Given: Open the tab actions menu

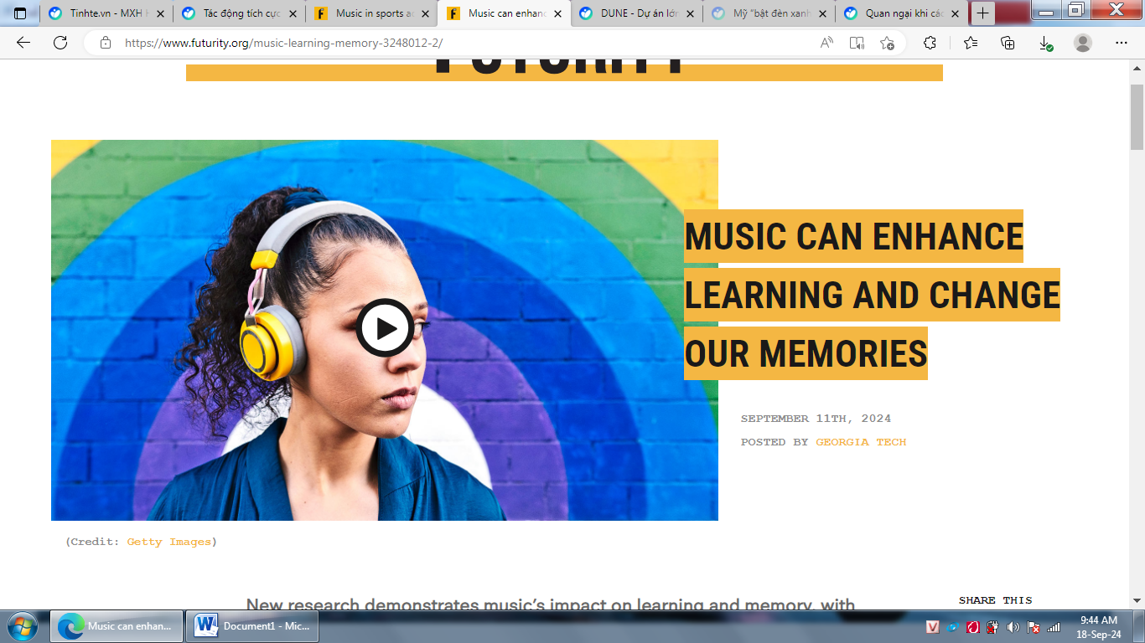Looking at the screenshot, I should coord(20,13).
